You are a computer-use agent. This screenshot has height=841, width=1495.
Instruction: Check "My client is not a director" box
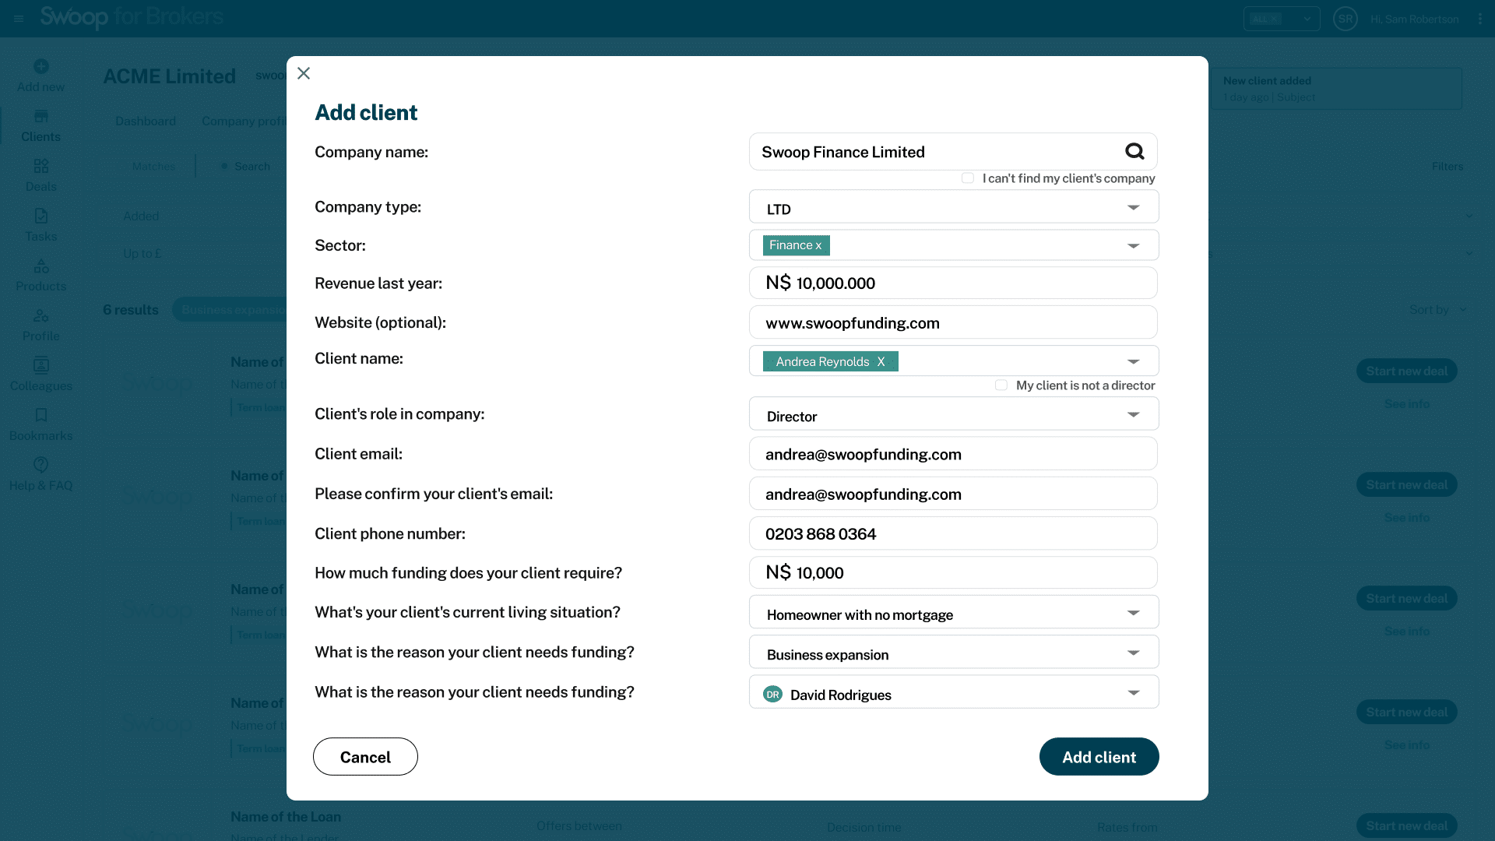1001,385
